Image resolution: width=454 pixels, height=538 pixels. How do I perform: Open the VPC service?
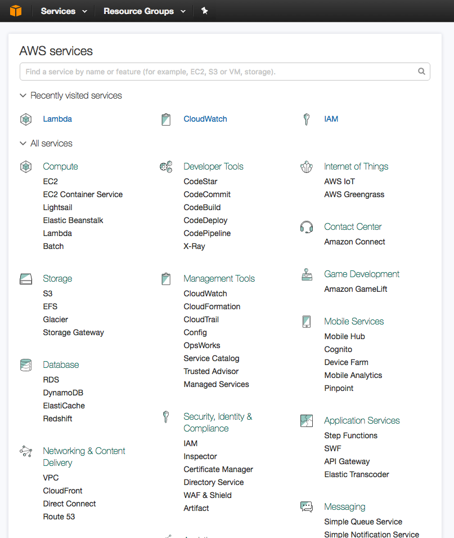click(x=51, y=478)
